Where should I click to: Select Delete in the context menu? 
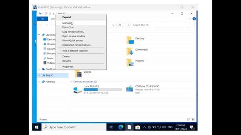[x=66, y=57]
